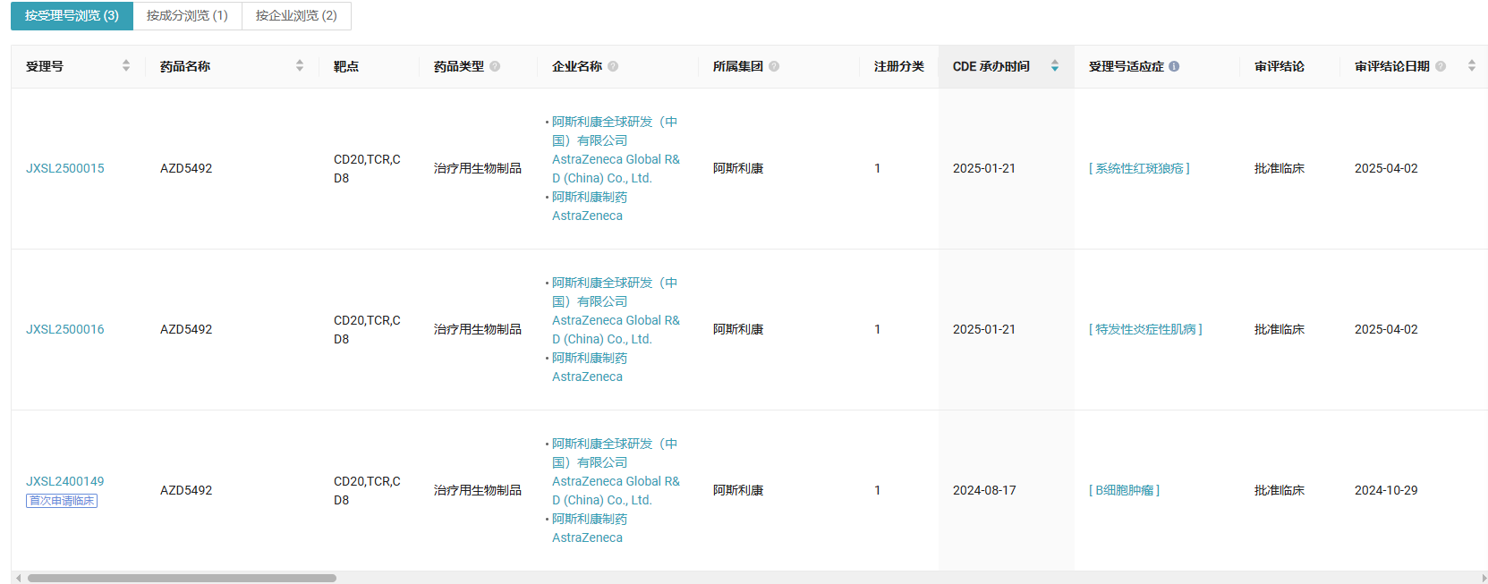Open record JXSL2500015
The height and width of the screenshot is (584, 1488).
tap(65, 168)
